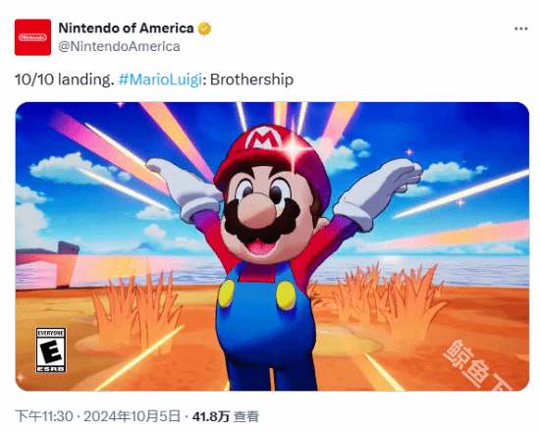540x432 pixels.
Task: Click Mario's raised right-side white glove
Action: tap(377, 191)
